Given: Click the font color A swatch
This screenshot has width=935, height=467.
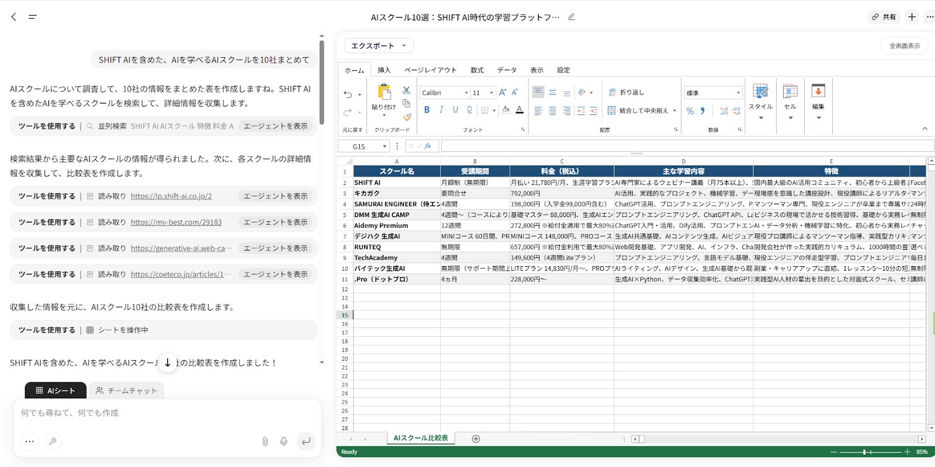Looking at the screenshot, I should 520,110.
